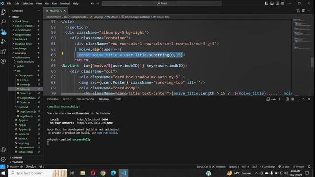Close the terminal panel
The height and width of the screenshot is (177, 315).
click(x=309, y=99)
